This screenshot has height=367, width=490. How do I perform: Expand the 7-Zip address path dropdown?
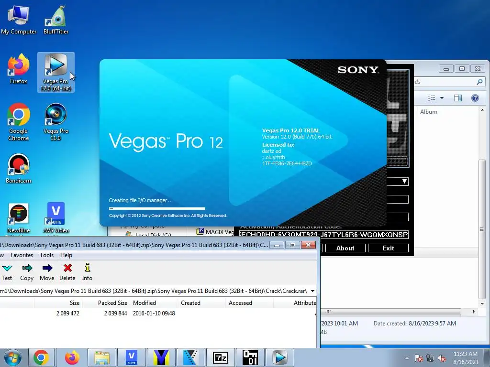312,291
